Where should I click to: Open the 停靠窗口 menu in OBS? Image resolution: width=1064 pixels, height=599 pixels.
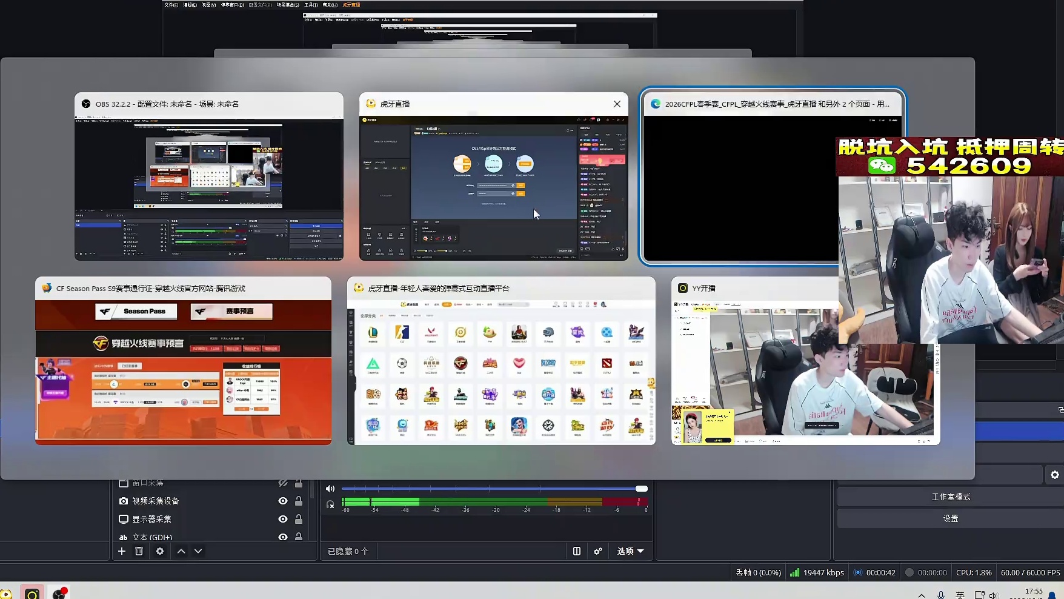[232, 5]
